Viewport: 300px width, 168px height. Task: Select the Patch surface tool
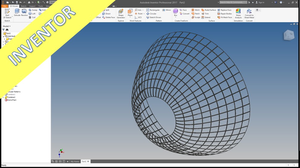196,14
